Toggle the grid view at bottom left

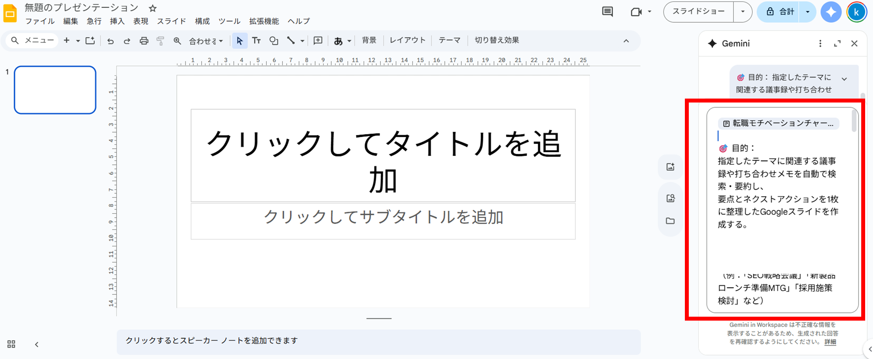(x=11, y=344)
